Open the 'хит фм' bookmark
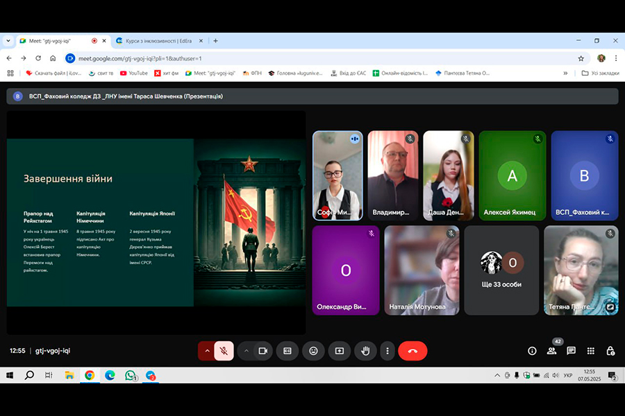625x416 pixels. [x=166, y=73]
